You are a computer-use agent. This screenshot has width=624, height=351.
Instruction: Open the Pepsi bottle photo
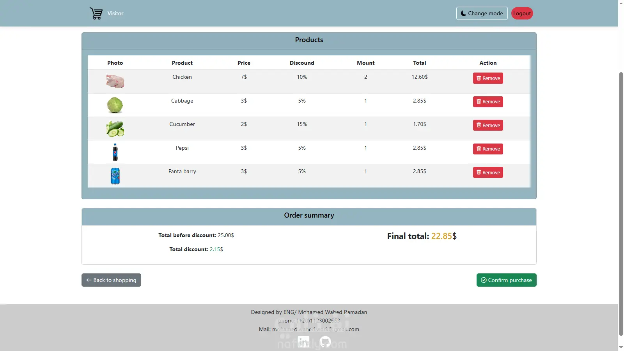[x=115, y=152]
